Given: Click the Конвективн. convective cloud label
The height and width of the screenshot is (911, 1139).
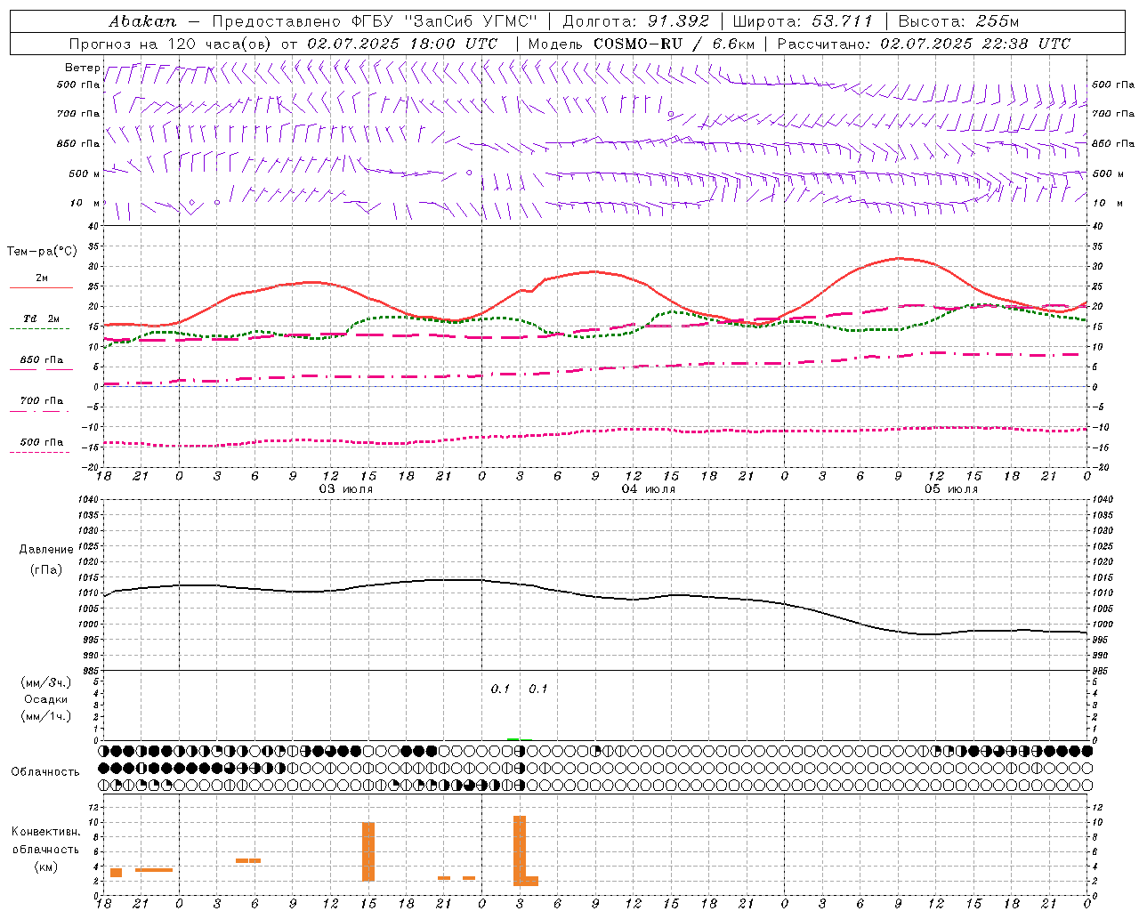Looking at the screenshot, I should (45, 832).
